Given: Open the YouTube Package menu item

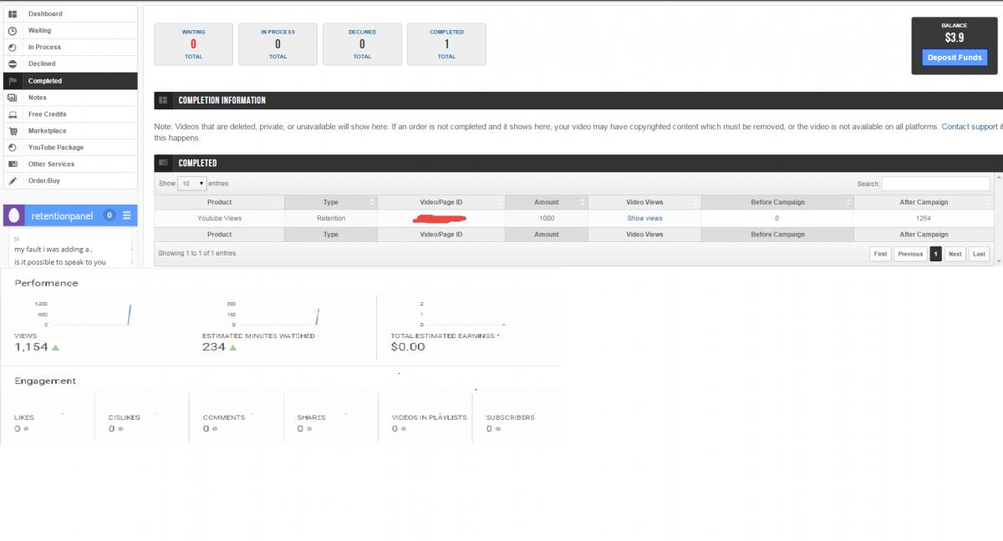Looking at the screenshot, I should [70, 148].
